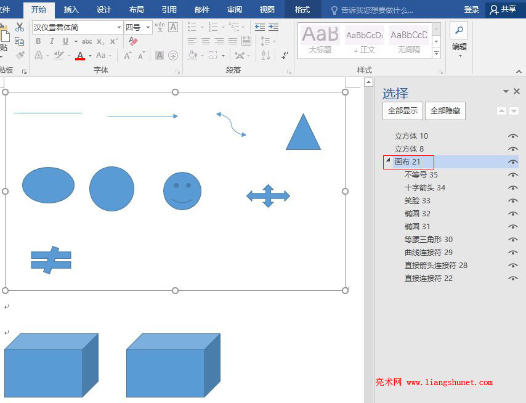Open the 布局 tab
The width and height of the screenshot is (526, 403).
137,9
